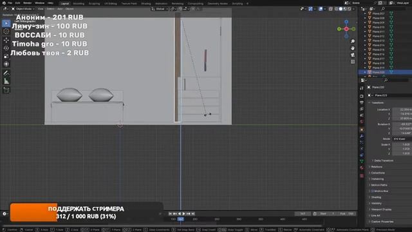The height and width of the screenshot is (232, 412).
Task: Select the 3D Cursor tool
Action: coord(6,32)
